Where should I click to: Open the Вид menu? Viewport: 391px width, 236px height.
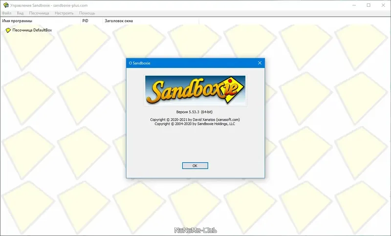click(20, 13)
